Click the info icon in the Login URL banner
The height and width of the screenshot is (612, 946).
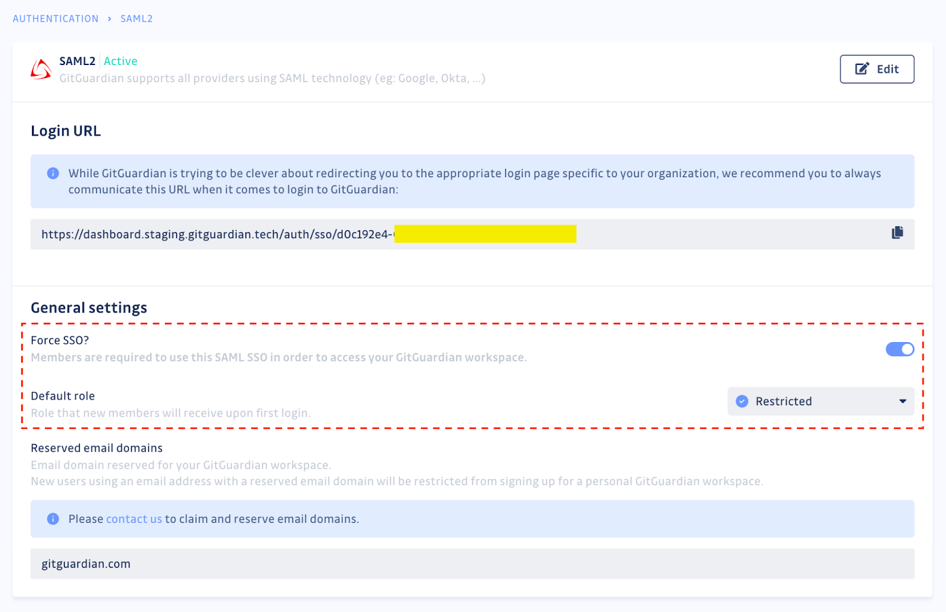[53, 173]
